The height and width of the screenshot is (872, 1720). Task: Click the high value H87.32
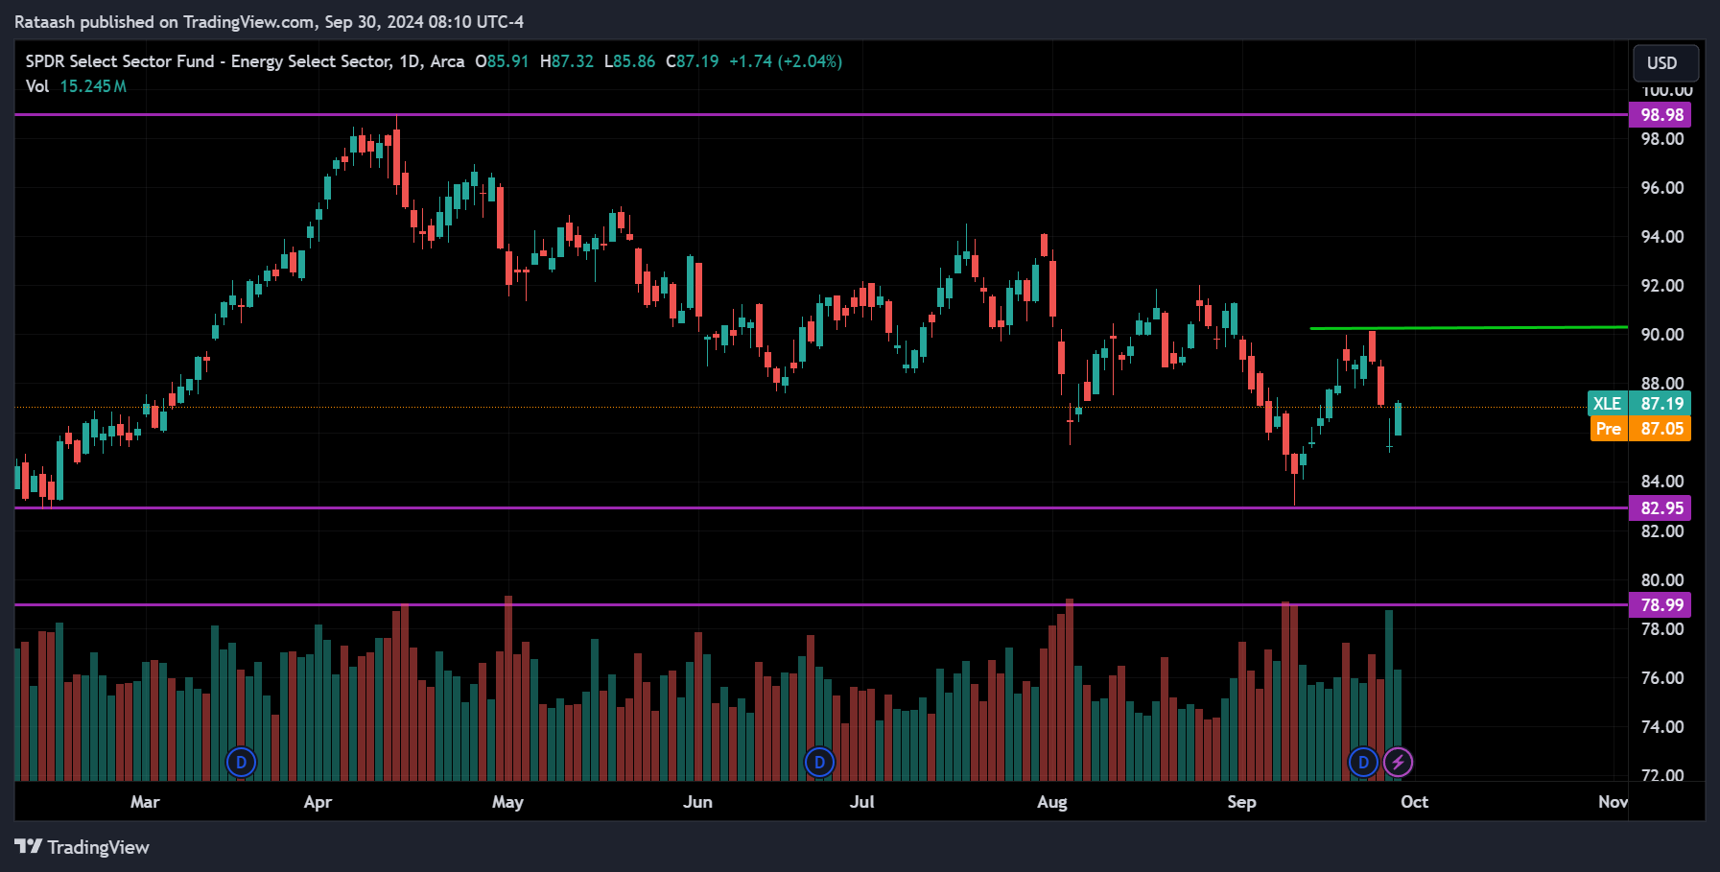(567, 61)
